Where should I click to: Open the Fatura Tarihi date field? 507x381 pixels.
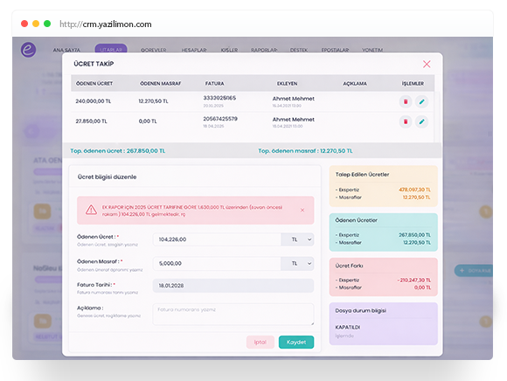233,286
